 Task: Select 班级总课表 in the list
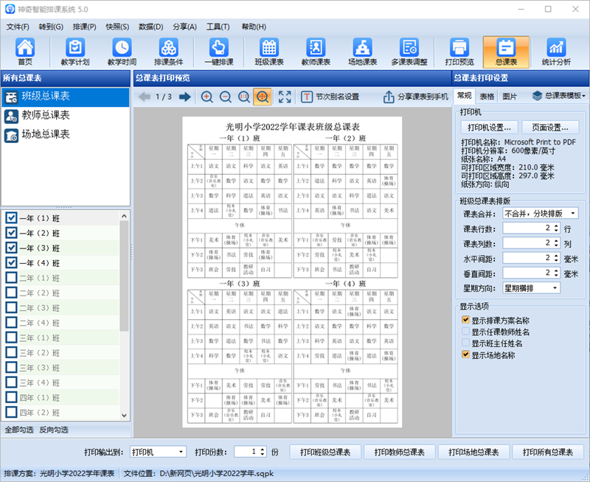point(66,97)
